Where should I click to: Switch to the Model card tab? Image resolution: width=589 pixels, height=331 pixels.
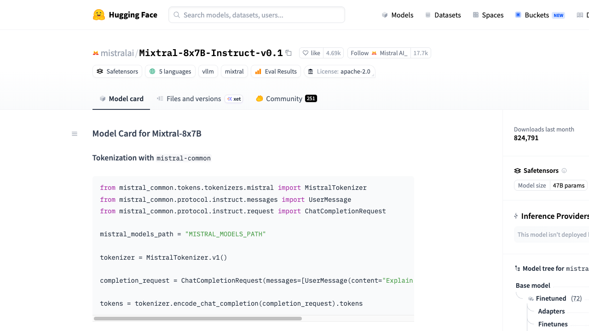(x=121, y=98)
